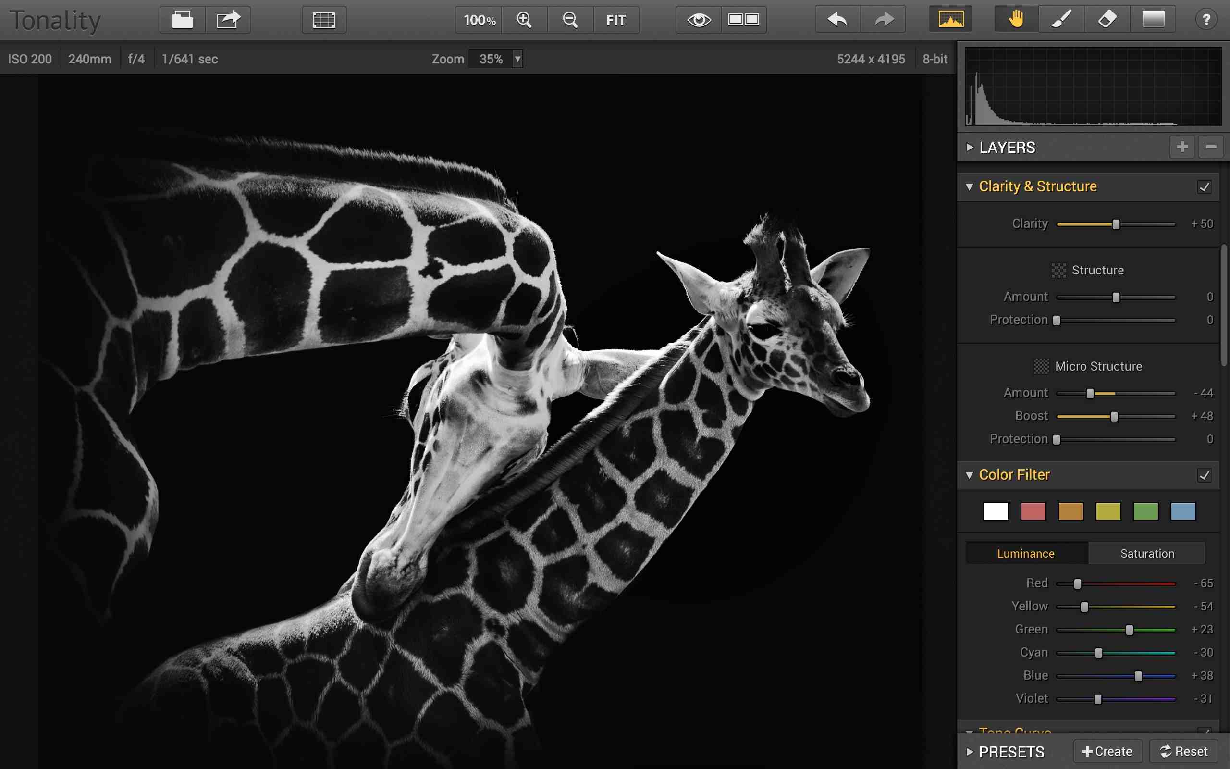
Task: Switch to the Saturation tab
Action: click(x=1147, y=553)
